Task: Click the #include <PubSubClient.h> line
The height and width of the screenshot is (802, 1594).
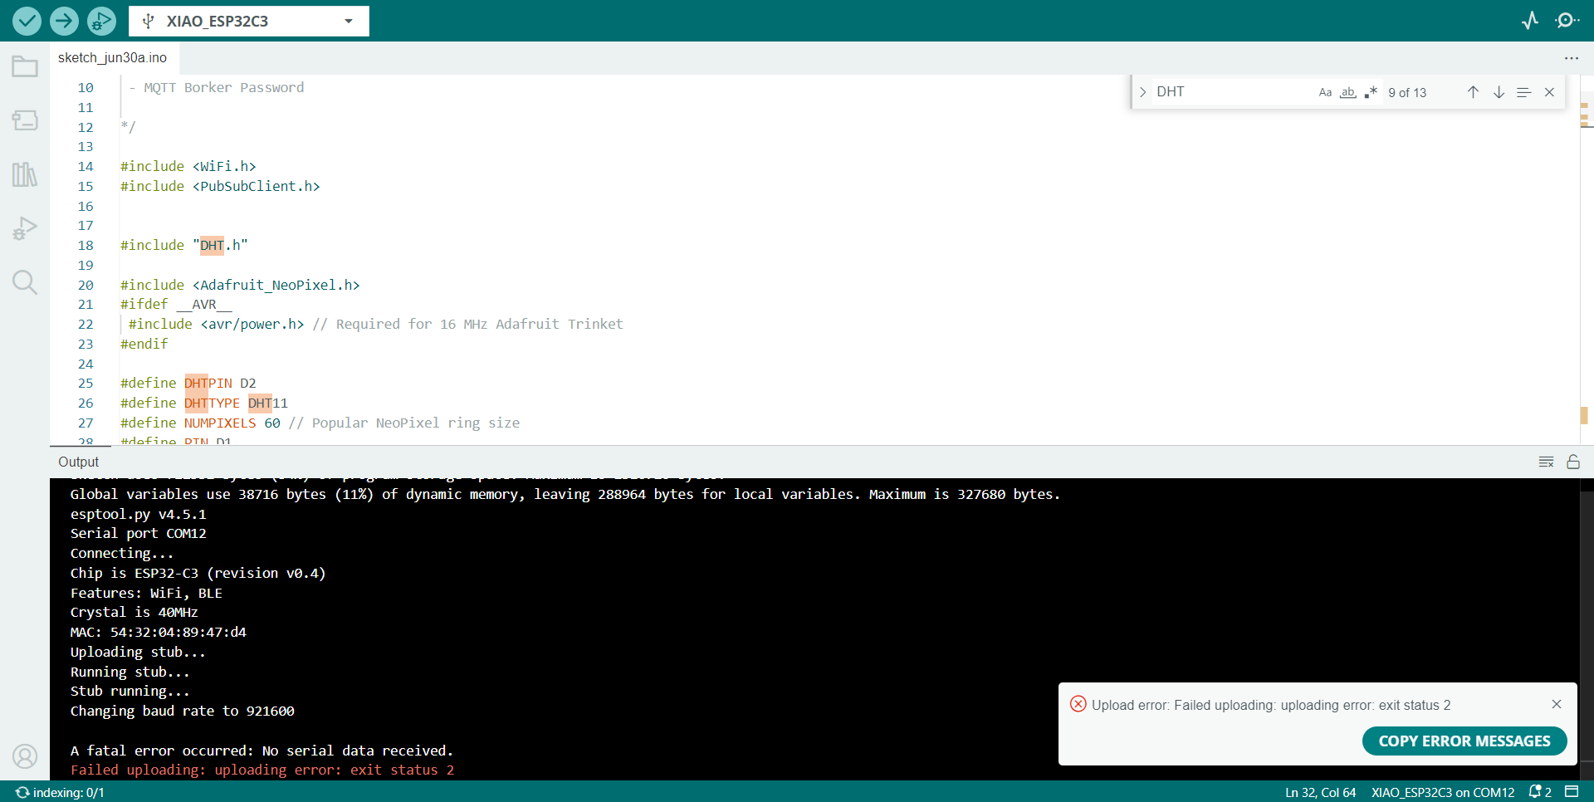Action: pos(220,187)
